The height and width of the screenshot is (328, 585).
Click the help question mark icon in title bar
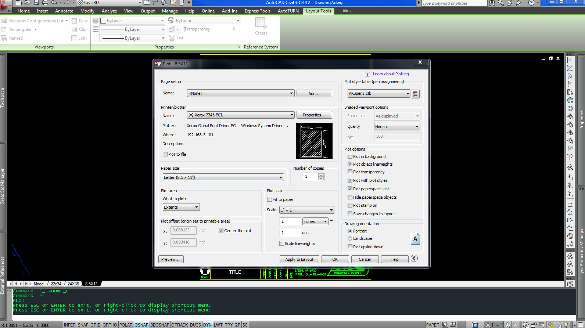pos(531,3)
